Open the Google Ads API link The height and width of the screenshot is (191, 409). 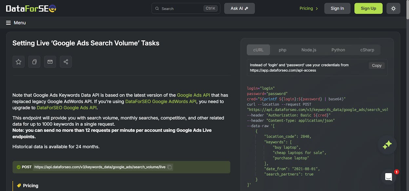pyautogui.click(x=193, y=95)
